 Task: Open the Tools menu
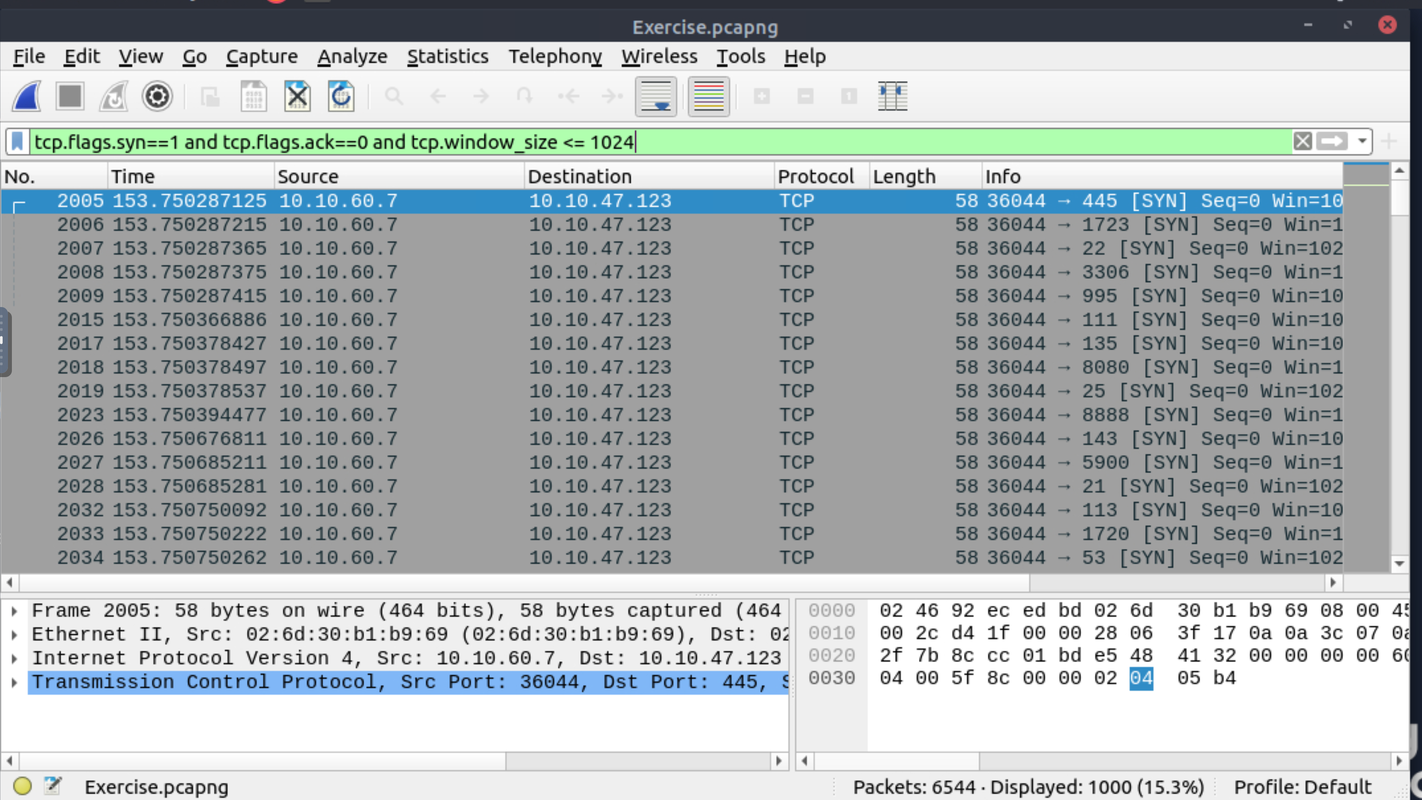coord(741,56)
